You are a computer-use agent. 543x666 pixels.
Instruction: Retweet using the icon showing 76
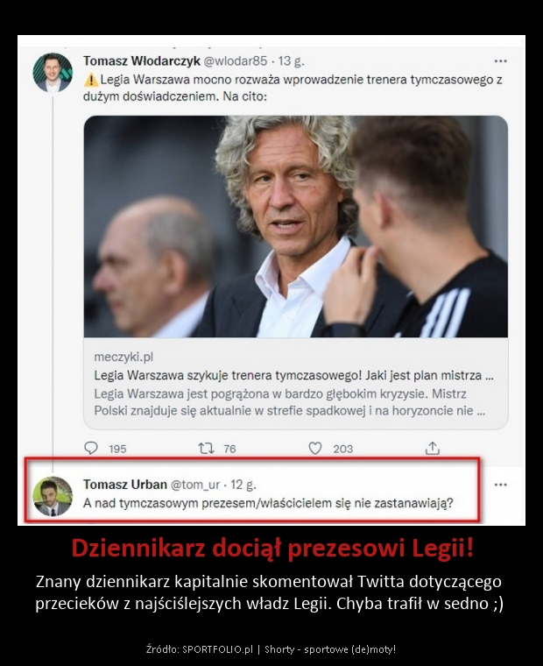click(207, 448)
